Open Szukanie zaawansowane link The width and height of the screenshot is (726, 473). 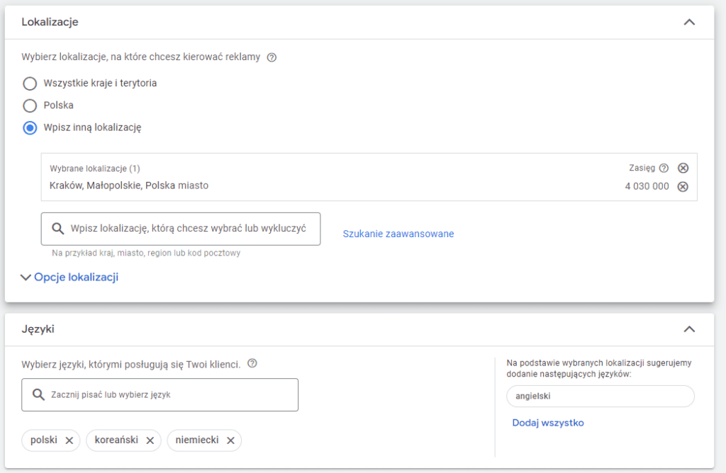[x=398, y=233]
